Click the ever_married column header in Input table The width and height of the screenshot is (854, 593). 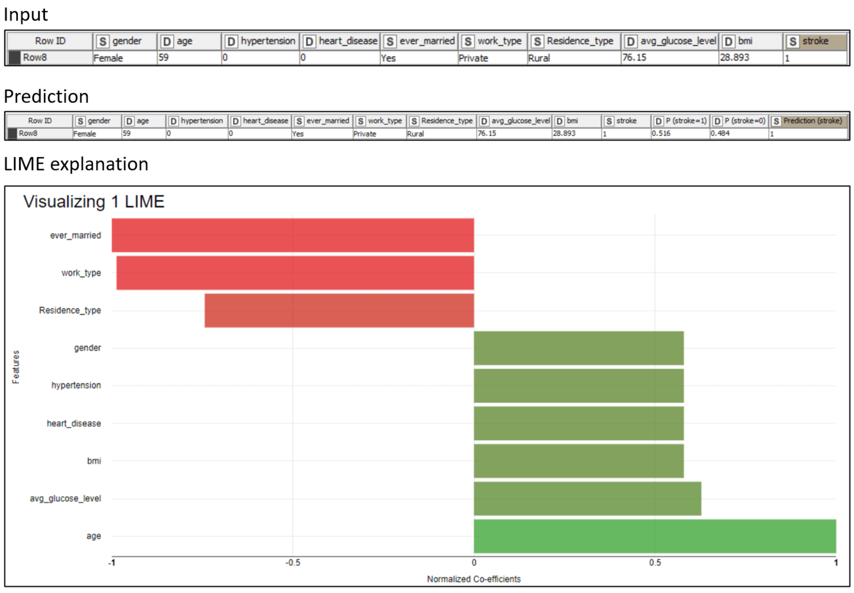pyautogui.click(x=420, y=41)
